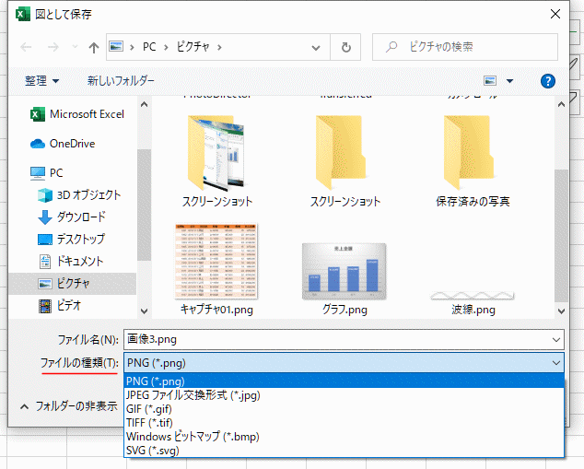Select the plain スクリーンショット folder
584x469 pixels.
point(345,160)
